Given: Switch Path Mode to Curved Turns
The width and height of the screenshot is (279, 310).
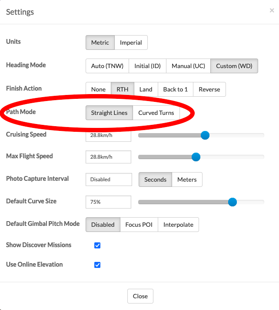Looking at the screenshot, I should pos(156,113).
